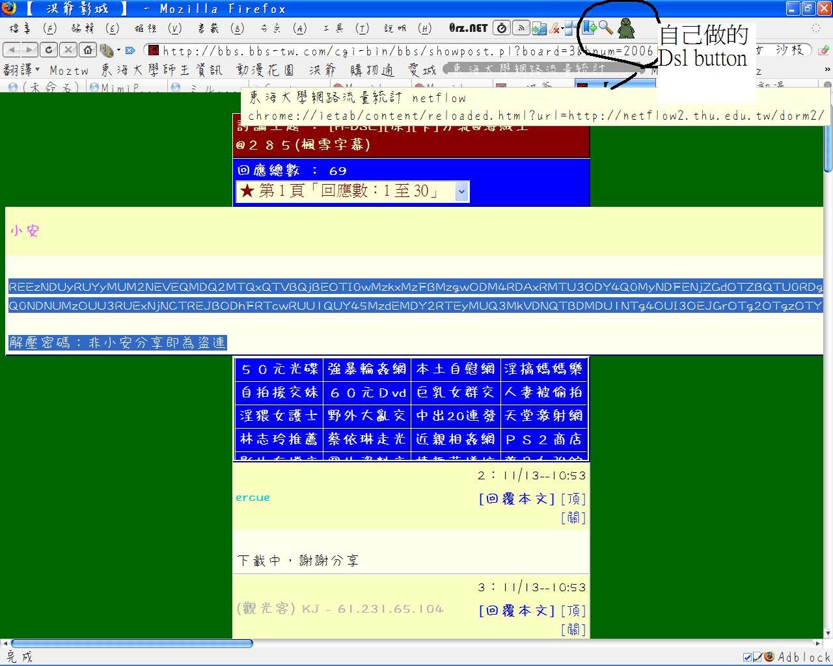Expand bookmarks toolbar overflow chevron

point(827,70)
